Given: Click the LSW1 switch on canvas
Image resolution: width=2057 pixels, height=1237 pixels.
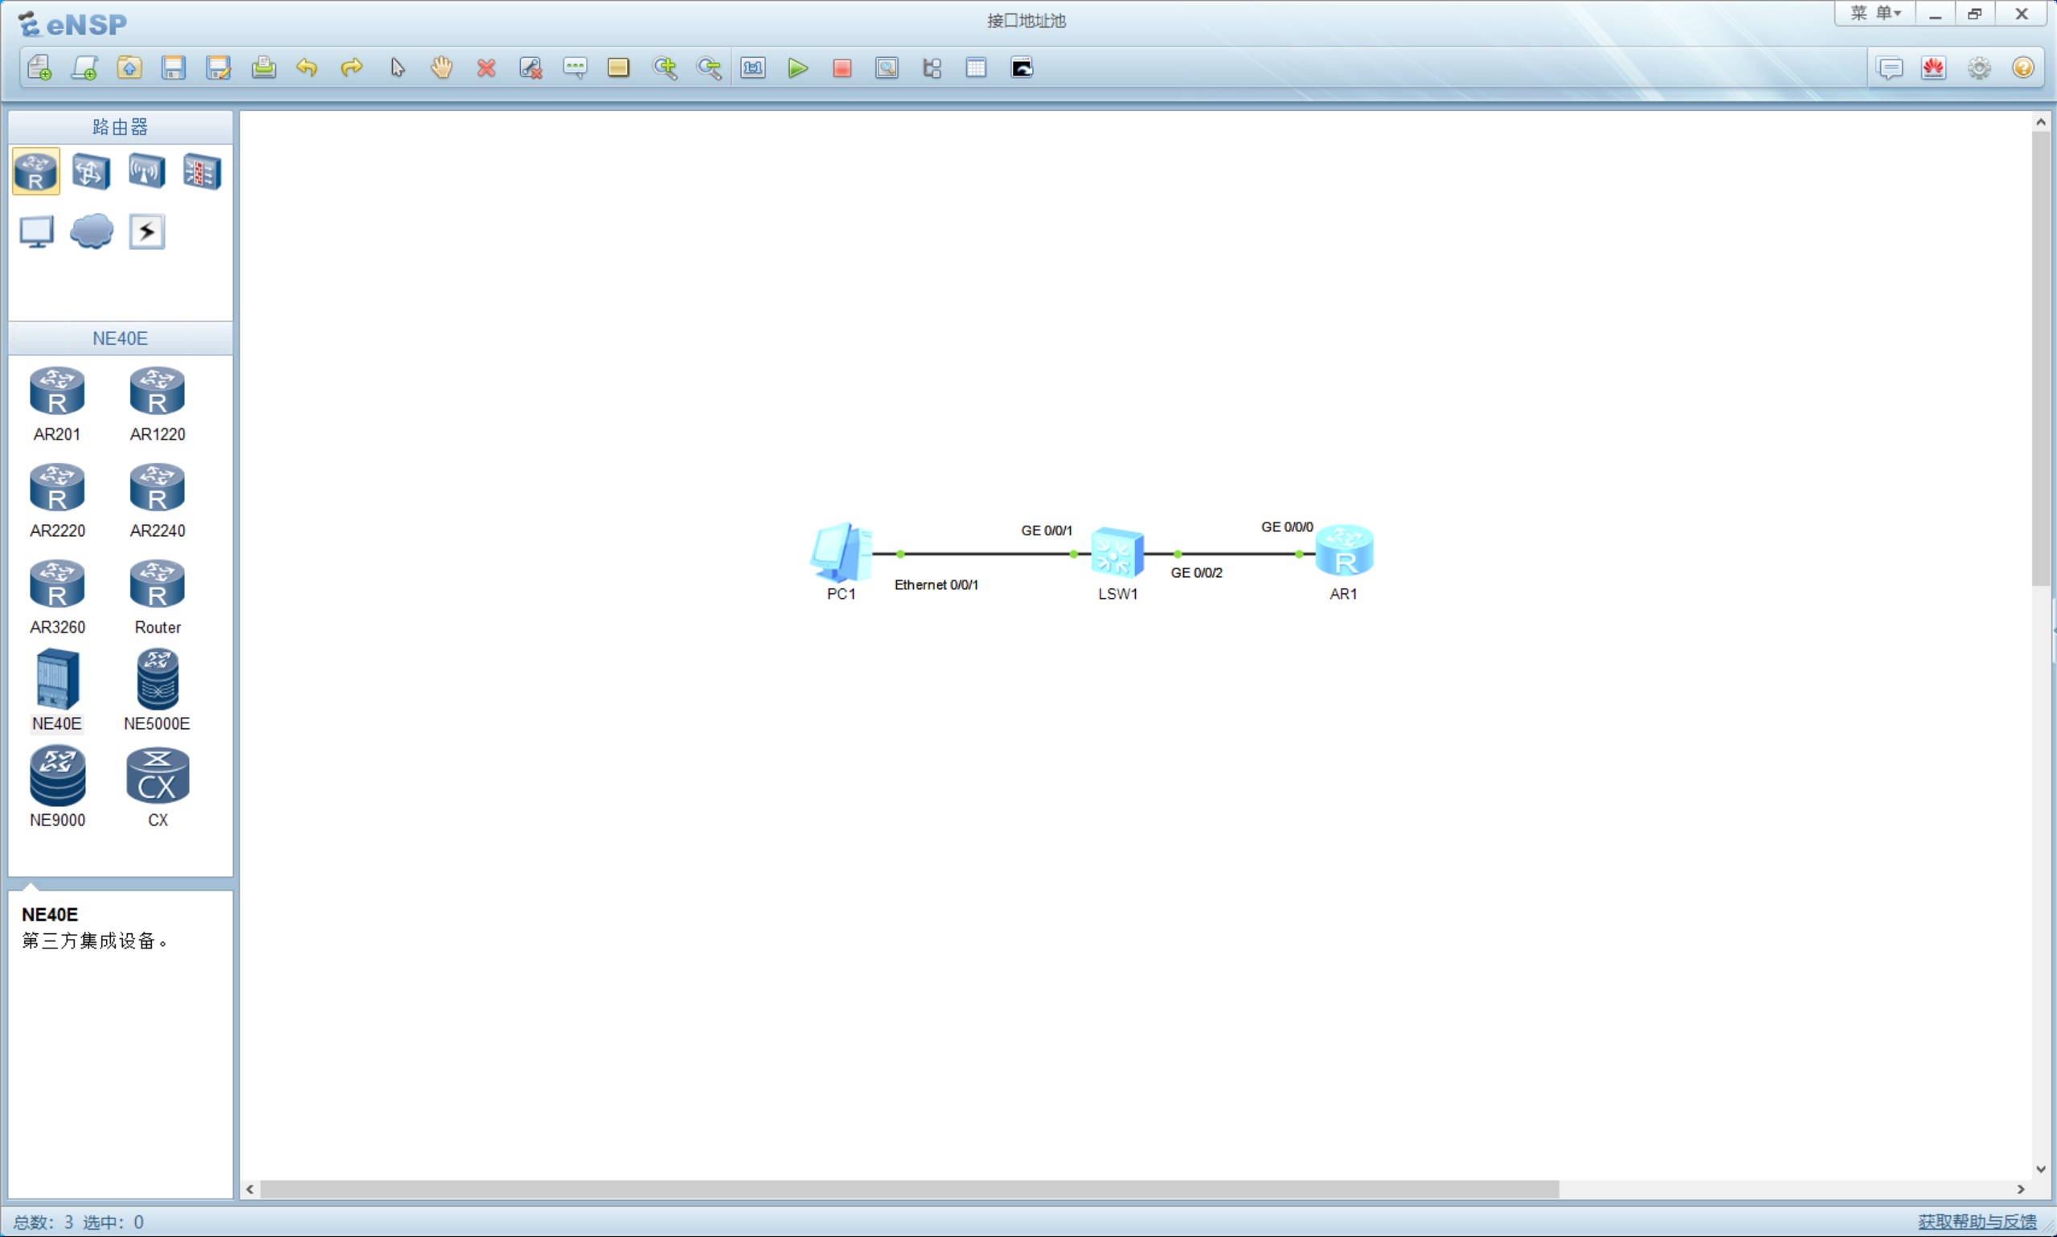Looking at the screenshot, I should (x=1117, y=553).
